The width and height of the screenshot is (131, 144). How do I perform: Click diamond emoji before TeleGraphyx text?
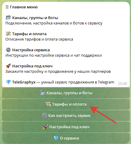click(x=8, y=82)
